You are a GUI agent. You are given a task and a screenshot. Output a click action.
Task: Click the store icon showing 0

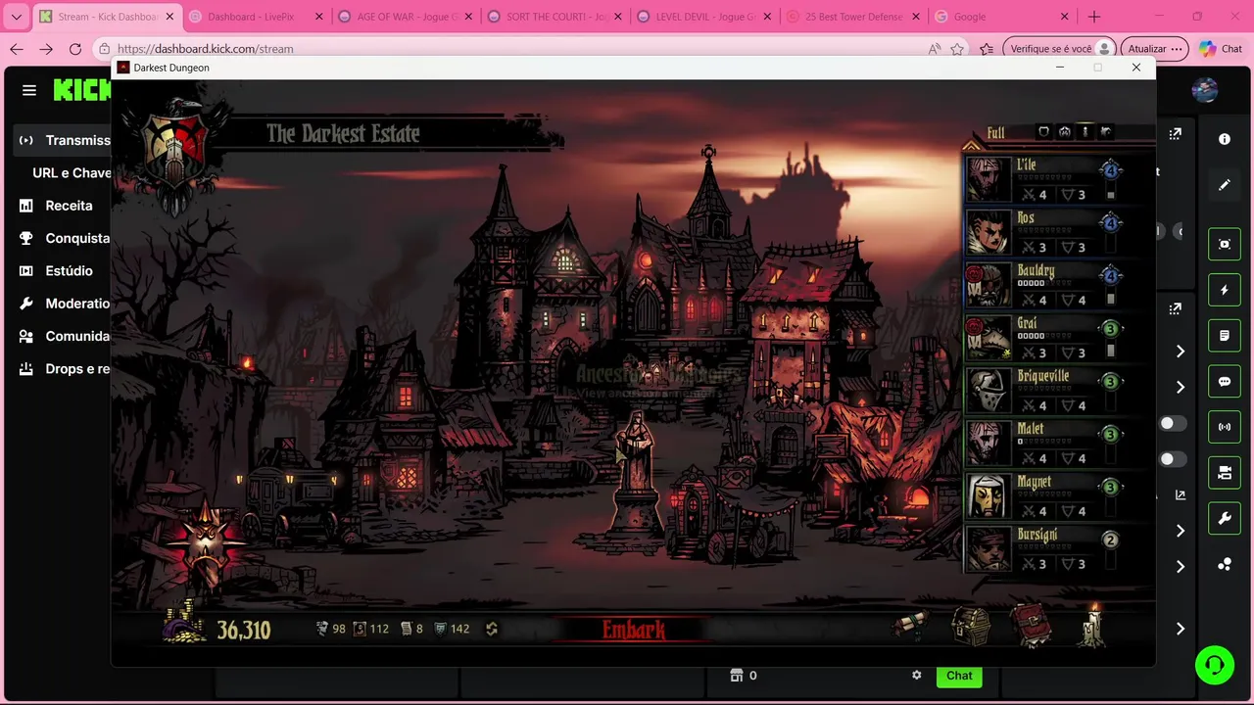[737, 676]
